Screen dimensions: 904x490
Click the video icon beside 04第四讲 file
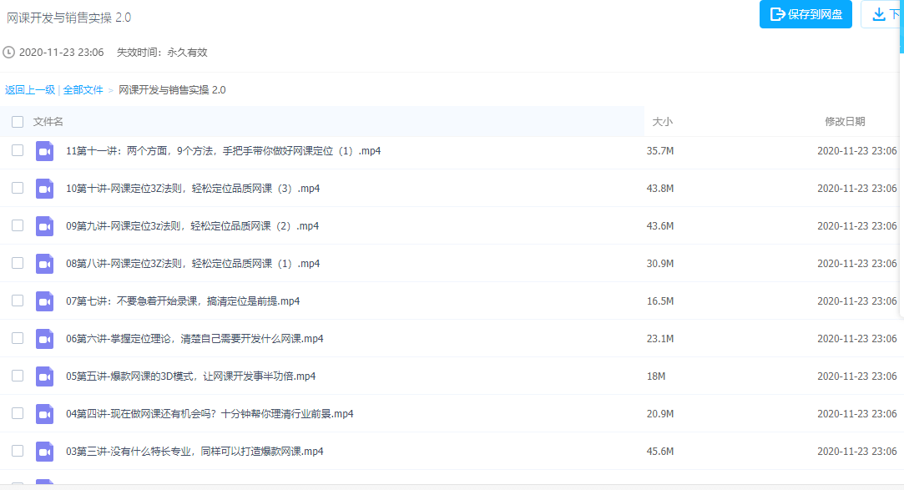coord(44,413)
